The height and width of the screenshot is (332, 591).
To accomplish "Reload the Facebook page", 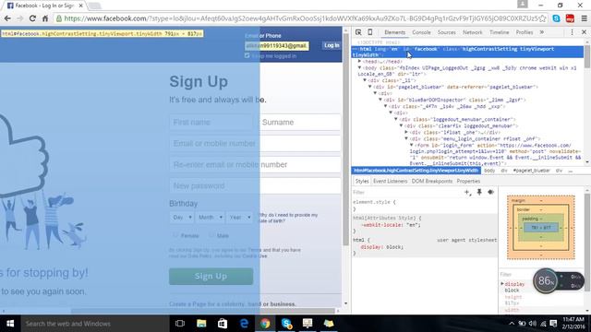I will 32,18.
